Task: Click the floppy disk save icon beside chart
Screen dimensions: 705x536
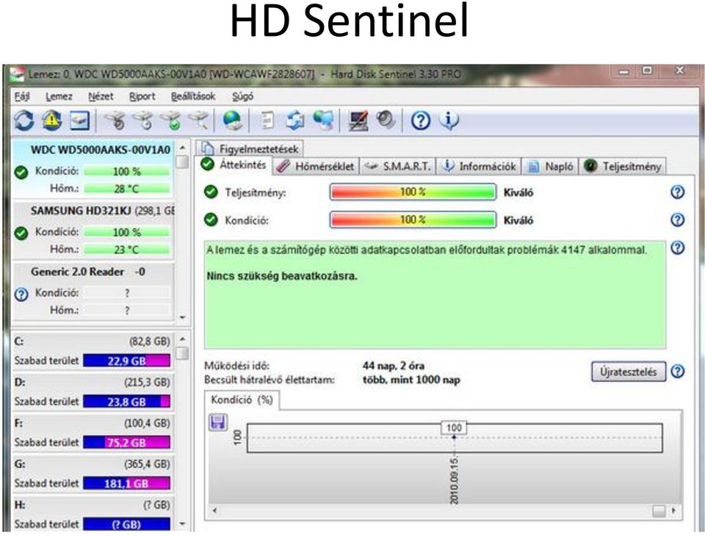Action: (x=218, y=422)
